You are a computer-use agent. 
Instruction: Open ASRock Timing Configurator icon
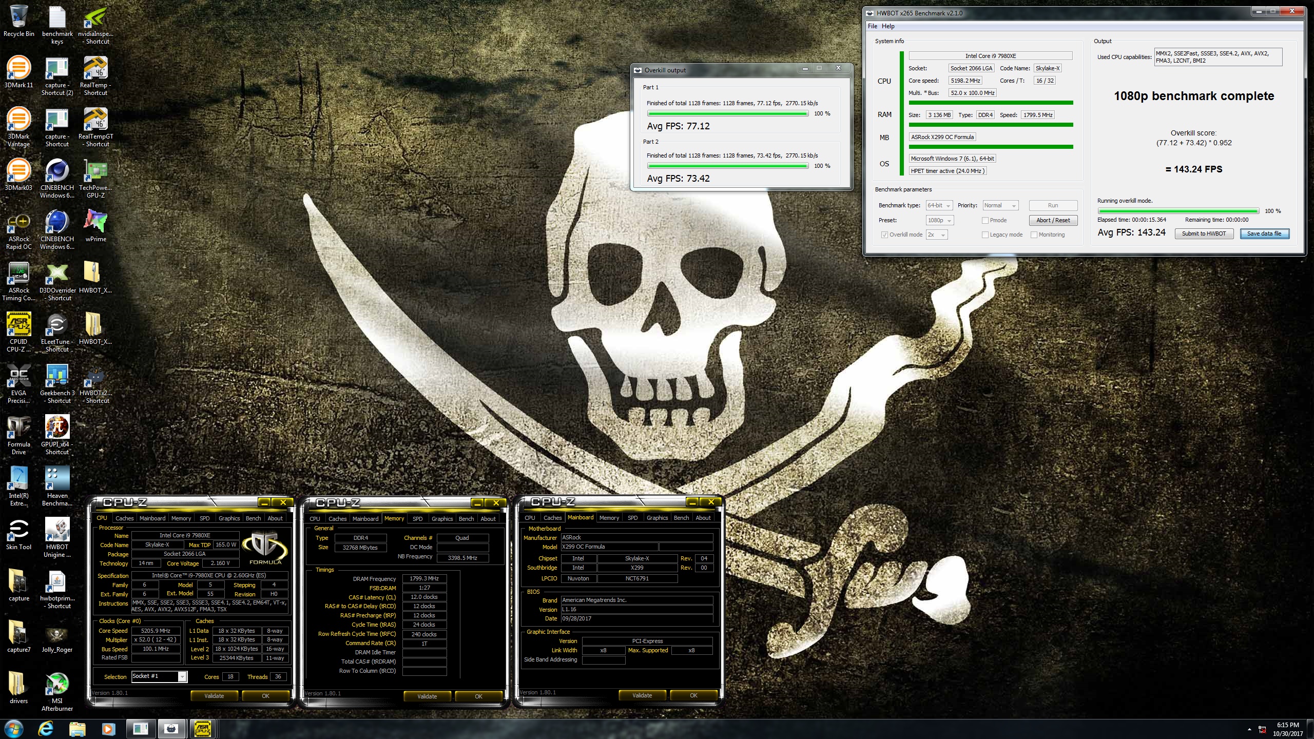[18, 281]
